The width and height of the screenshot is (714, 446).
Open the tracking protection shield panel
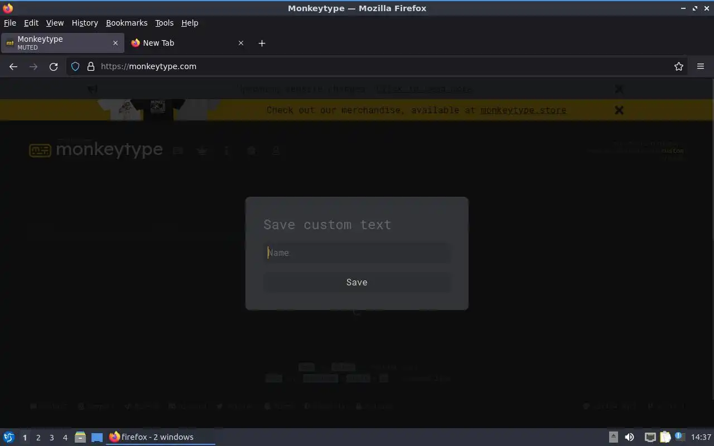[75, 66]
